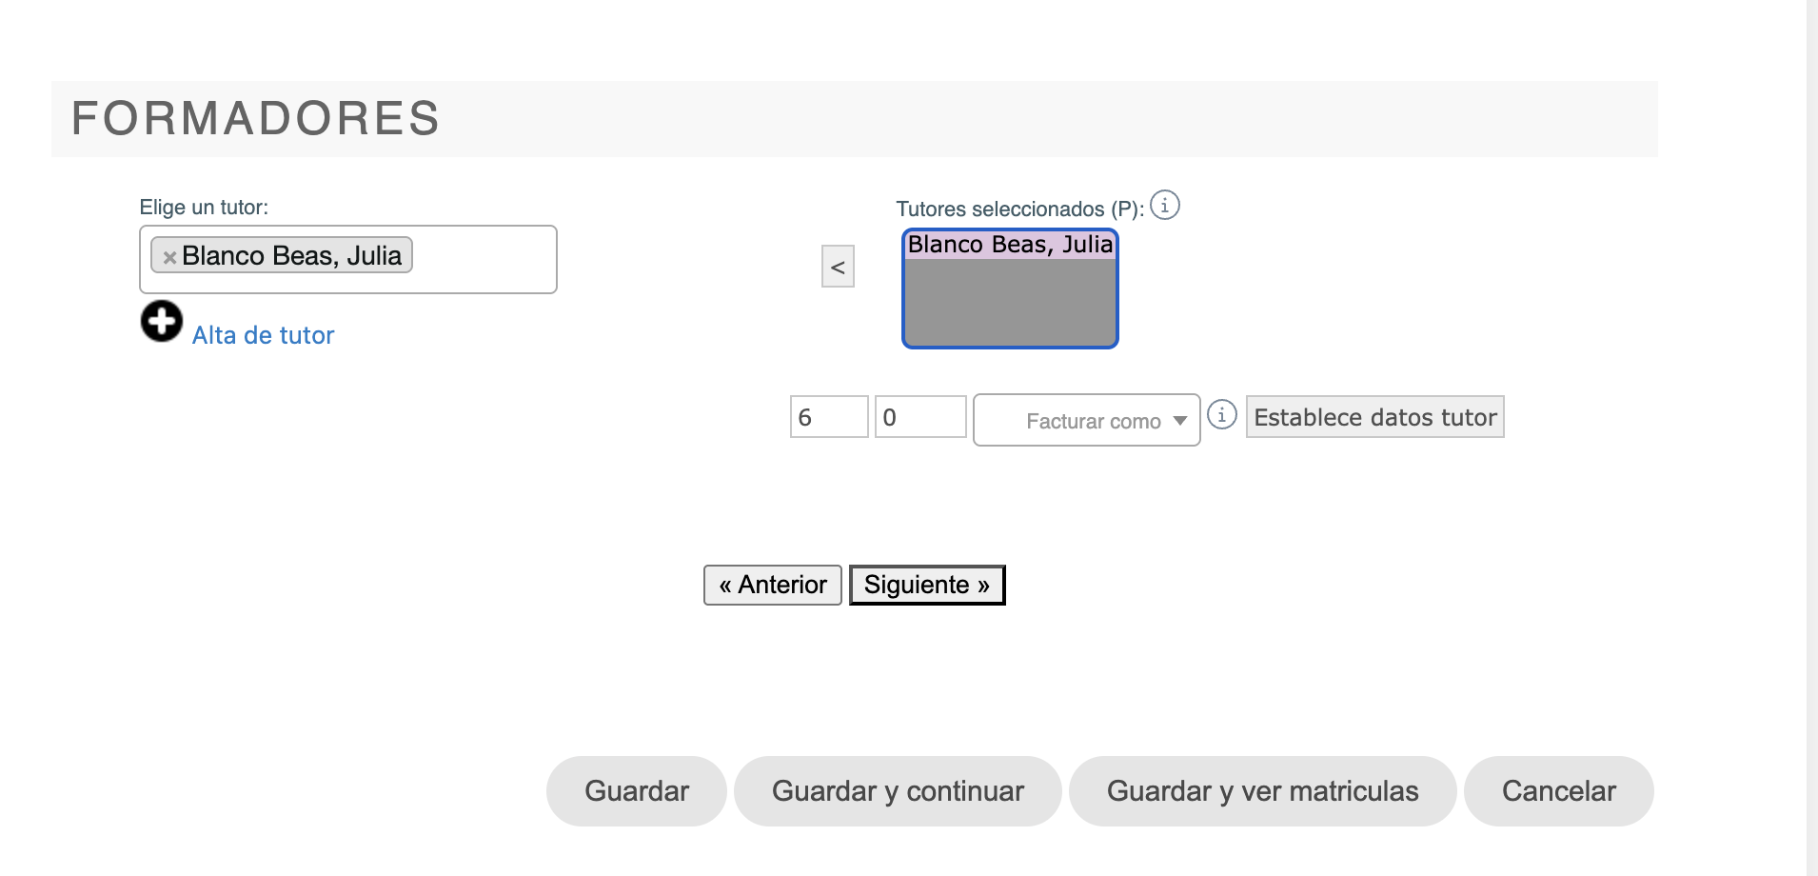Select Guardar y ver matriculas

pyautogui.click(x=1262, y=791)
